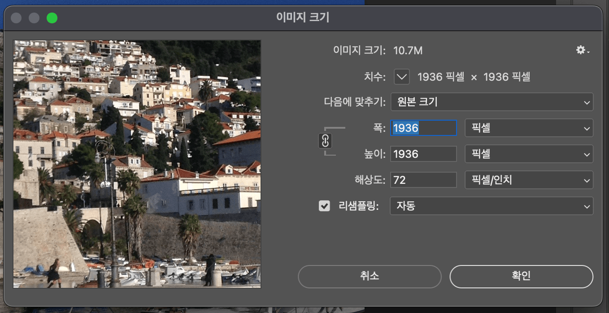This screenshot has width=609, height=313.
Task: Confirm with the 확인 button
Action: point(521,276)
